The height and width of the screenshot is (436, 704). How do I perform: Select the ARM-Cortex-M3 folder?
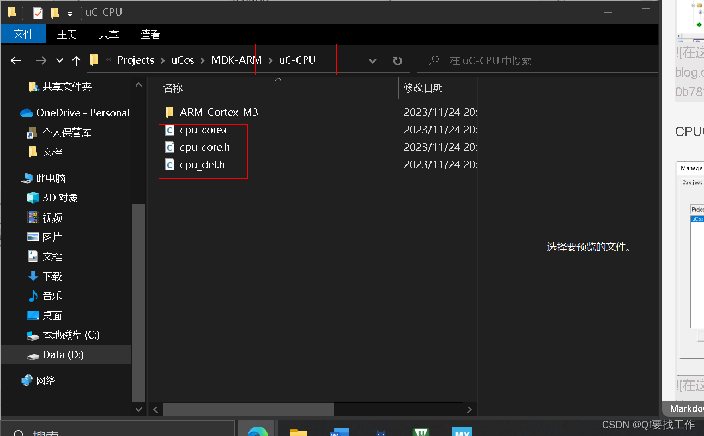pyautogui.click(x=219, y=113)
